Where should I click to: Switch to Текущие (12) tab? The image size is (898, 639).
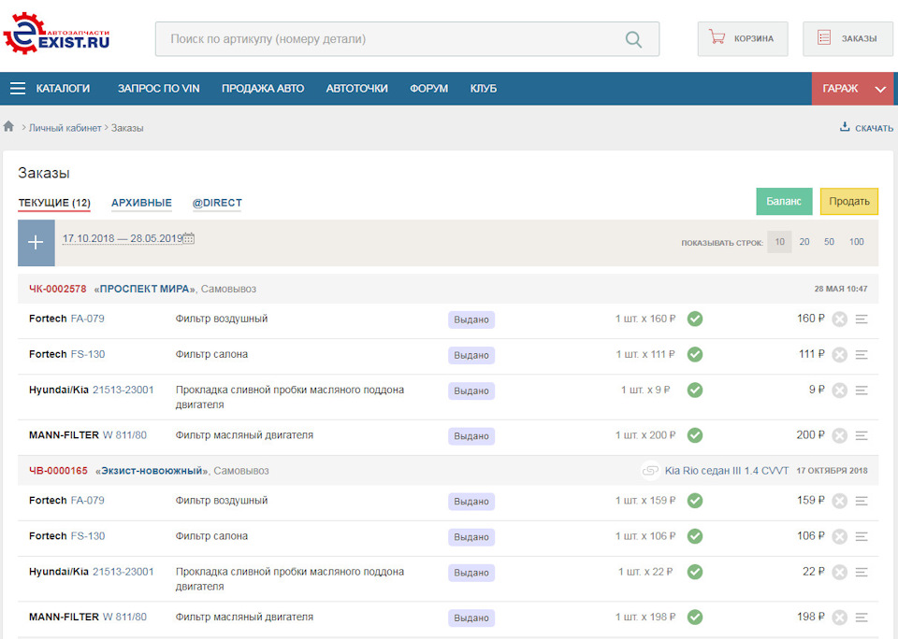(54, 203)
